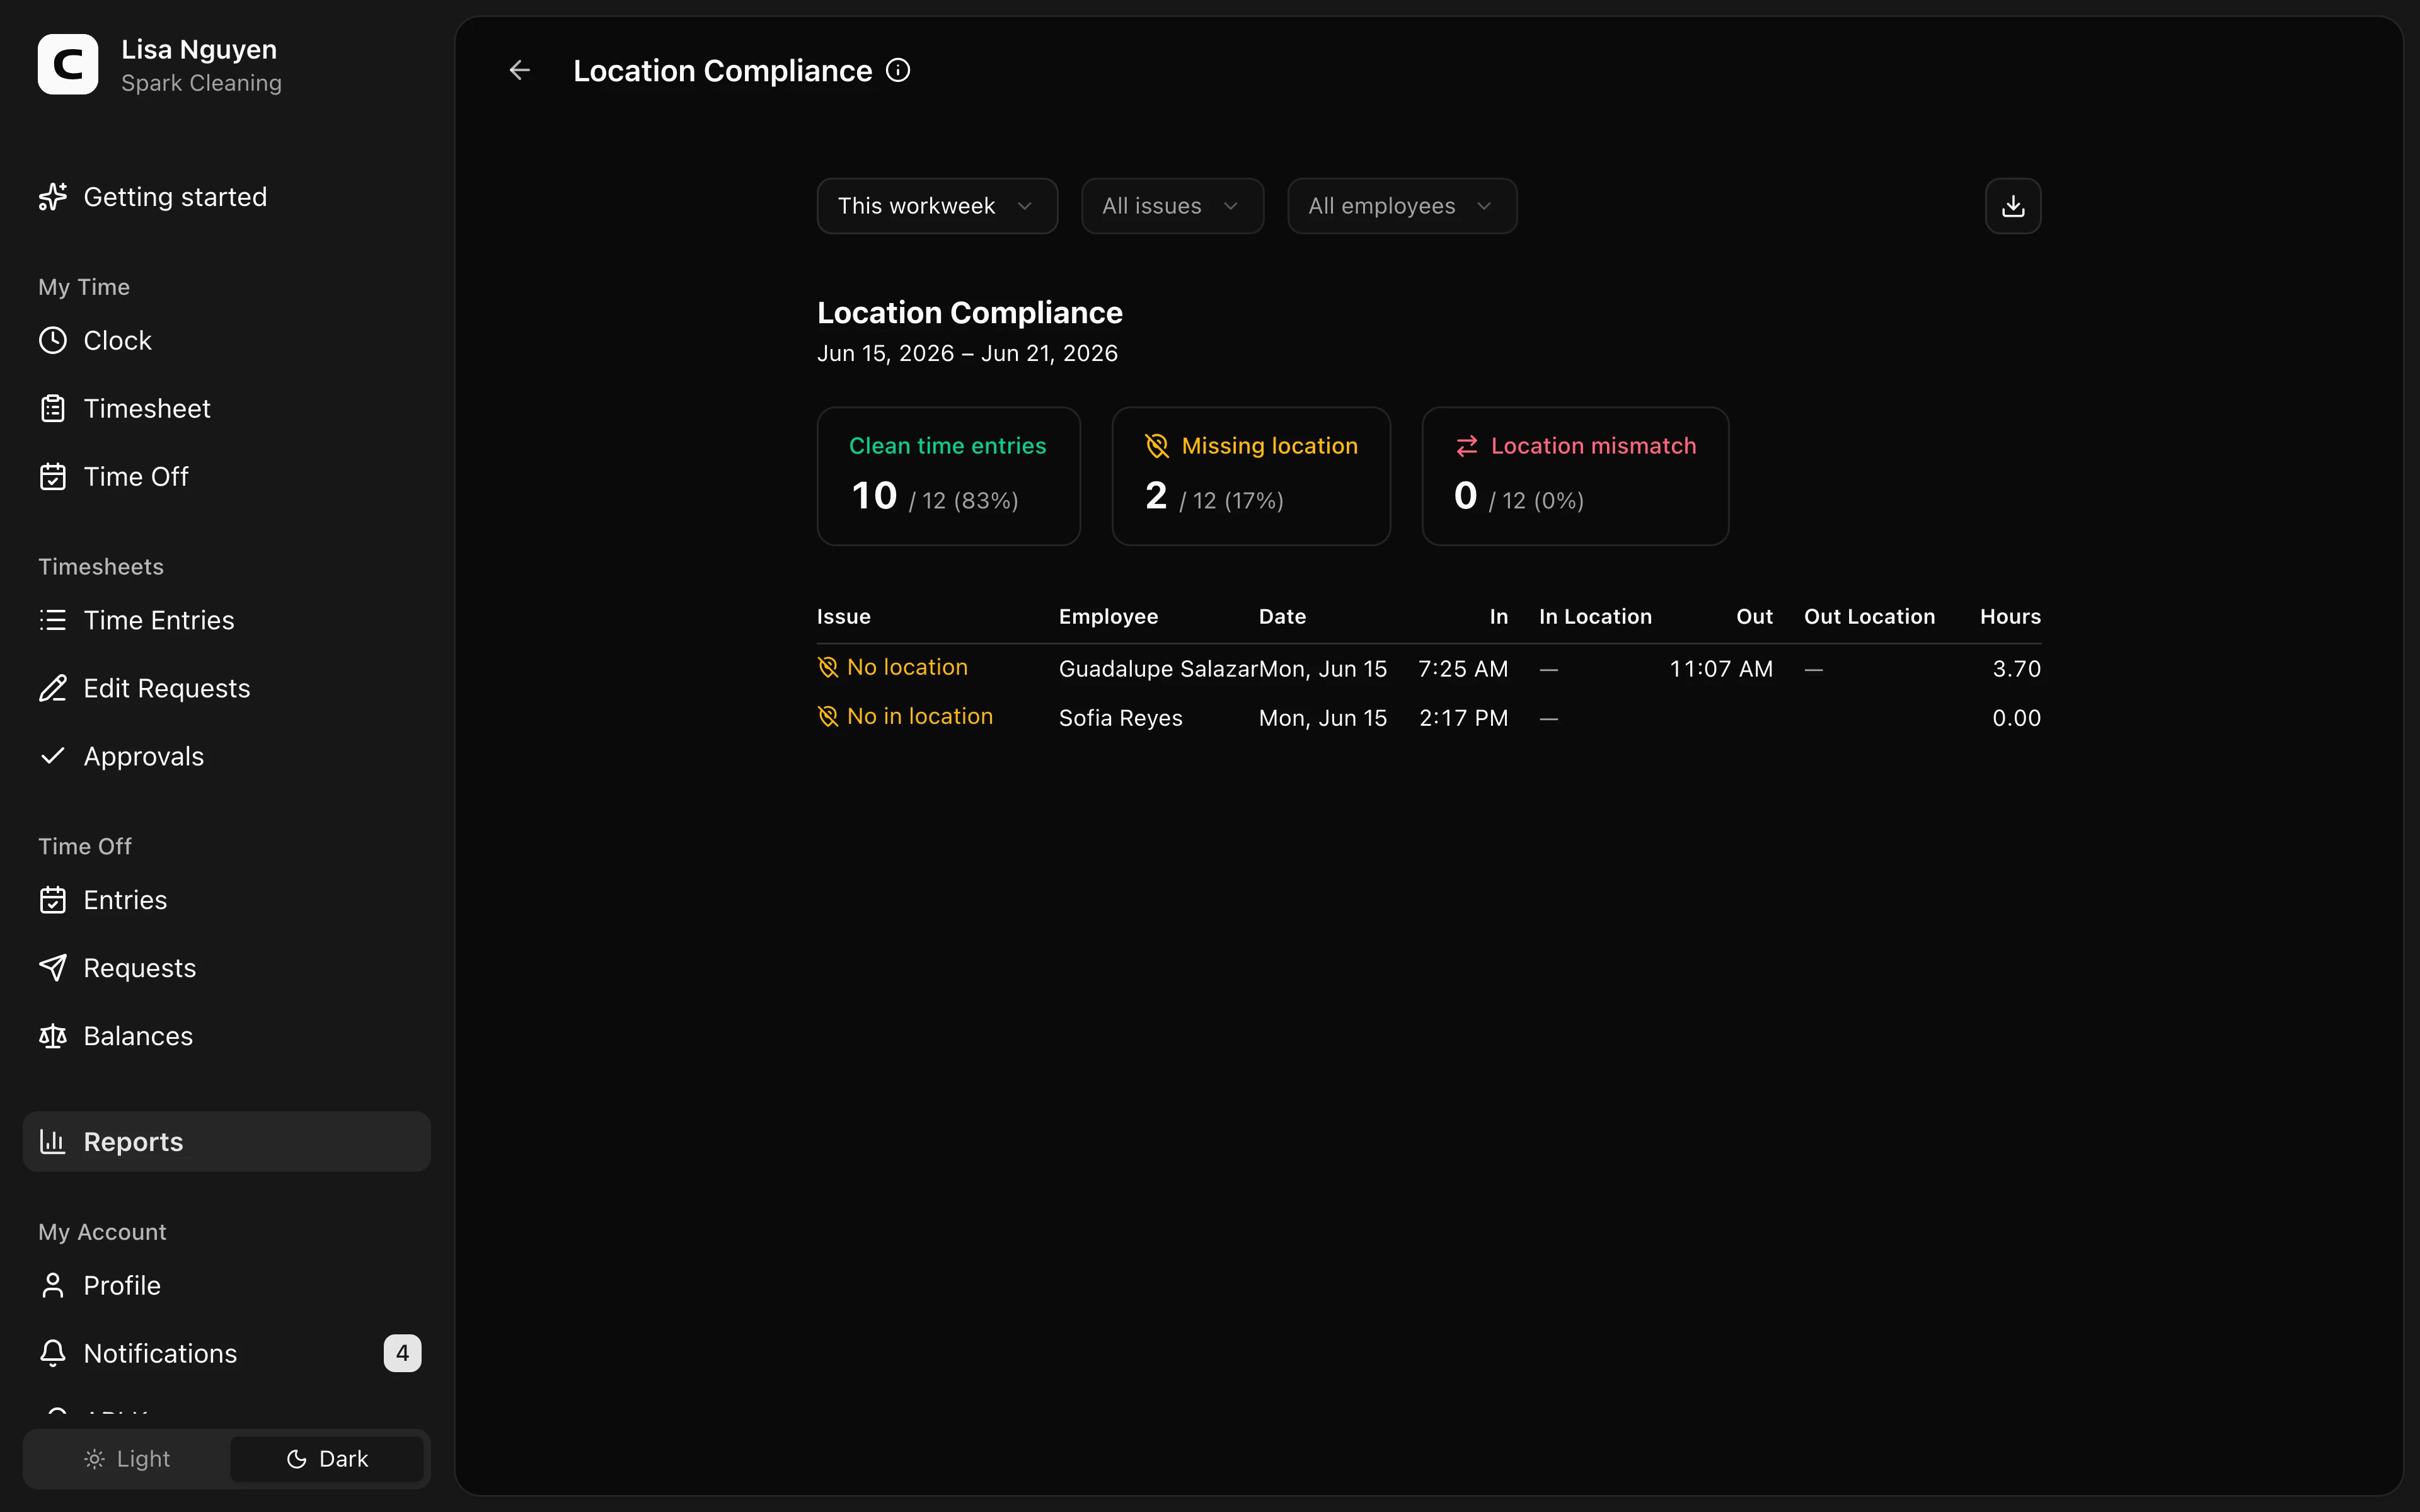Click the Location mismatch arrows icon
The height and width of the screenshot is (1512, 2420).
click(1467, 446)
